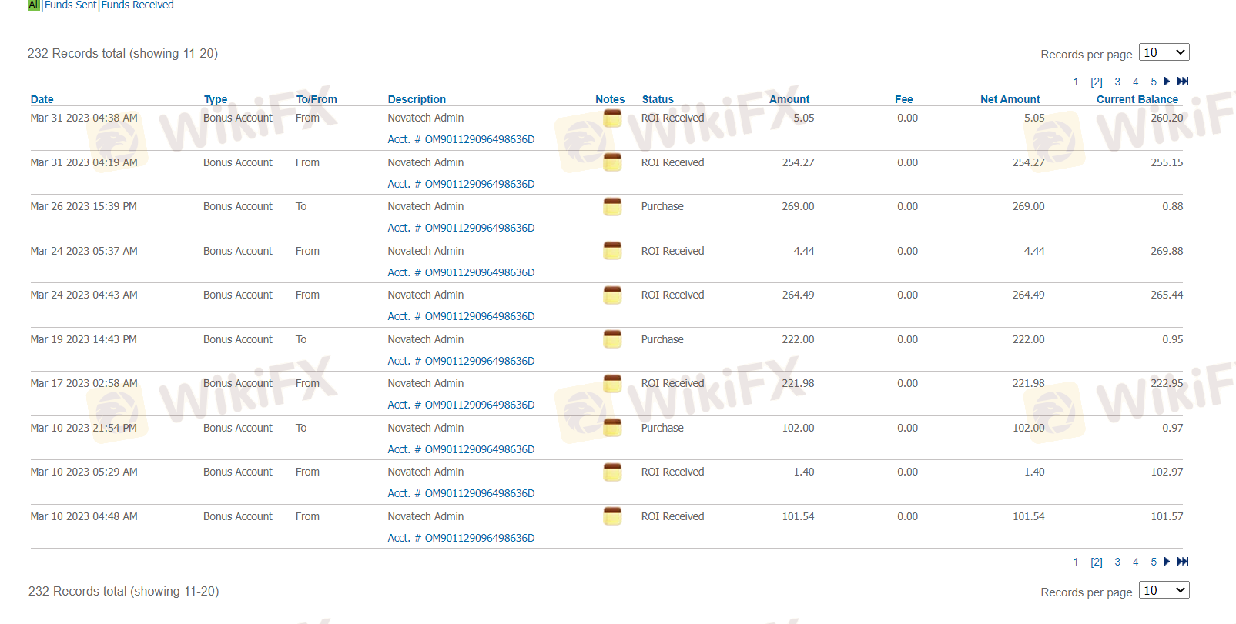Viewport: 1236px width, 624px height.
Task: Click the 264.49 net amount value
Action: (1028, 295)
